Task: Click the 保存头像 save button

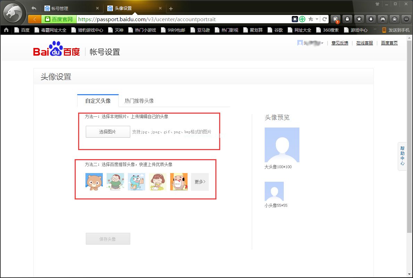Action: (108, 238)
